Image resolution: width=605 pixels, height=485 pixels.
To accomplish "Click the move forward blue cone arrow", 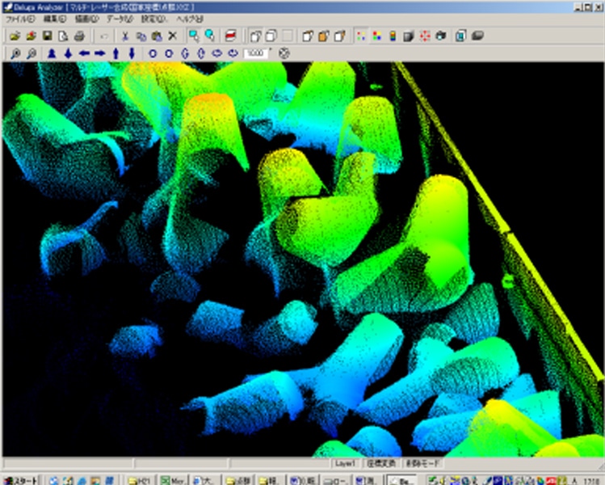I will (52, 53).
